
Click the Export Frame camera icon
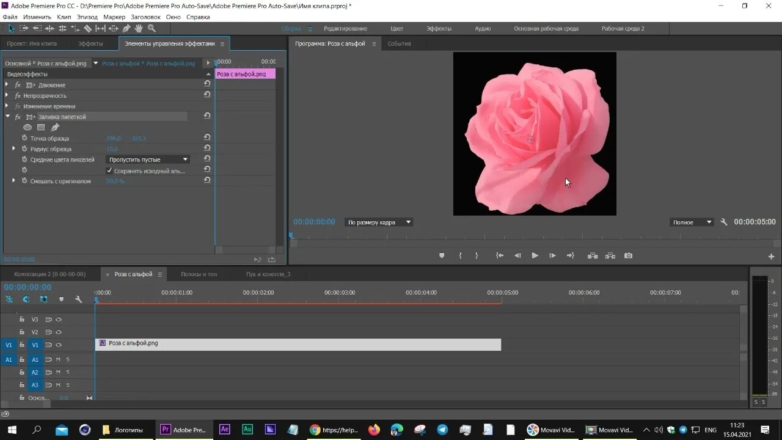tap(628, 256)
